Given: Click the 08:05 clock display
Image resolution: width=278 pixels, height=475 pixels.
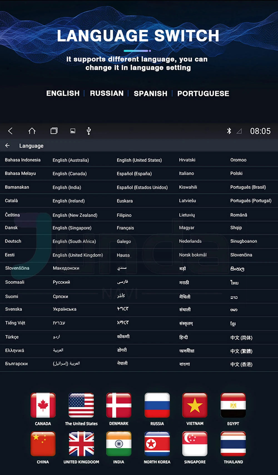Looking at the screenshot, I should tap(260, 131).
